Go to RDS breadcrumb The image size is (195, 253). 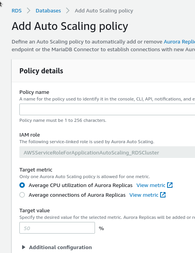click(x=17, y=10)
